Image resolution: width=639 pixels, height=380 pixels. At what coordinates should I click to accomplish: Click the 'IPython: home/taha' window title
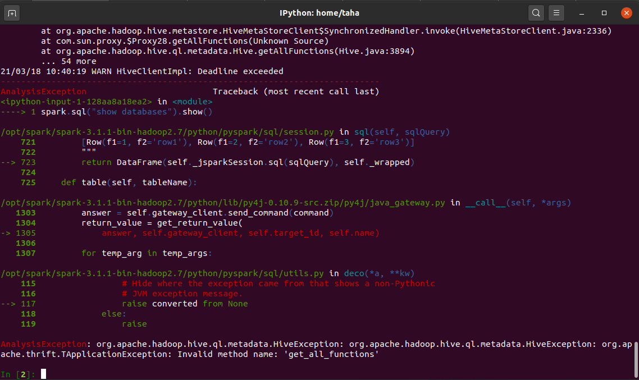tap(319, 12)
